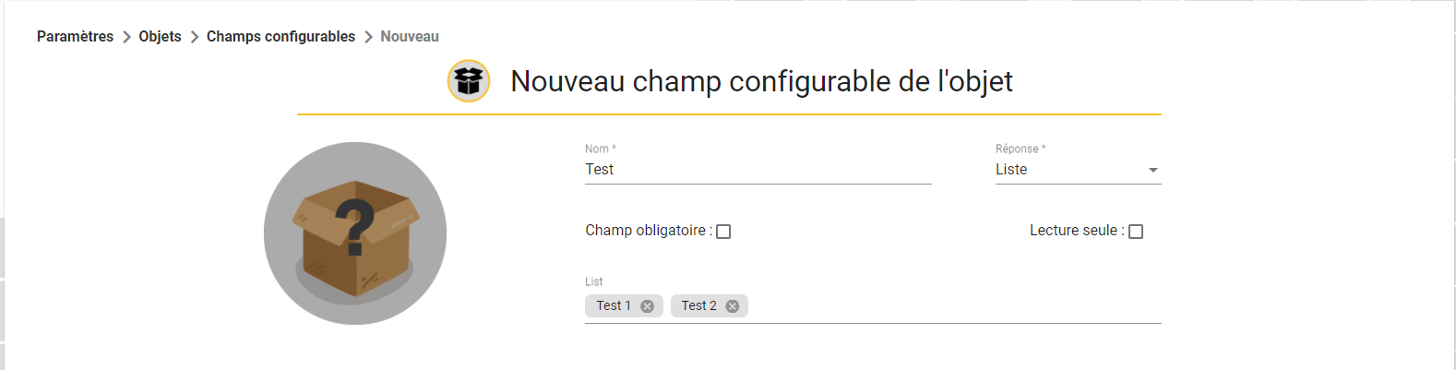Click the Champ obligatoire label text
The image size is (1456, 370).
pos(649,231)
